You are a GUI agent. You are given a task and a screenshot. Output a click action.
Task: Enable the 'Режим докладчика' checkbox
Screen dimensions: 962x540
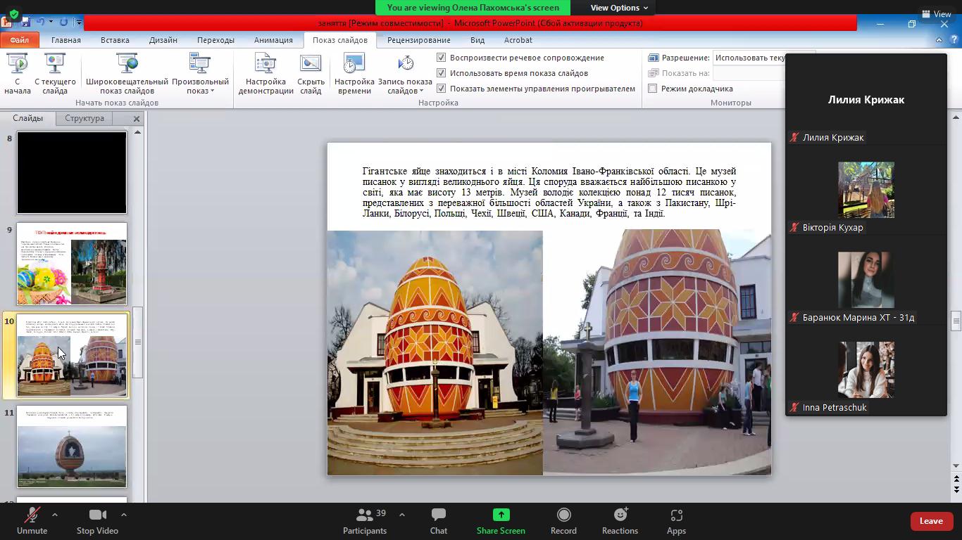point(653,89)
